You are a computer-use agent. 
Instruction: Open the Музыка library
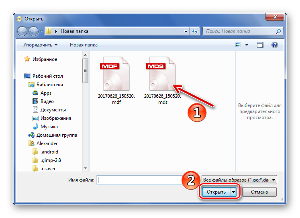49,127
